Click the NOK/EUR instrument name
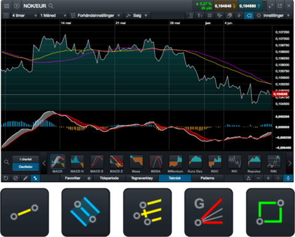Screen dimensions: 295x237 click(35, 6)
